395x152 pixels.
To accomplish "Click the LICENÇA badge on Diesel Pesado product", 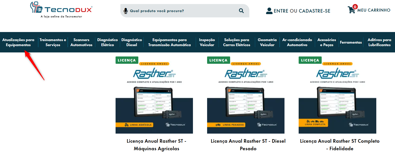I will tap(218, 60).
